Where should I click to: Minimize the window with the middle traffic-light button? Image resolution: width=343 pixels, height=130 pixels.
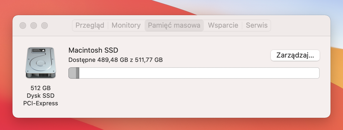(34, 26)
